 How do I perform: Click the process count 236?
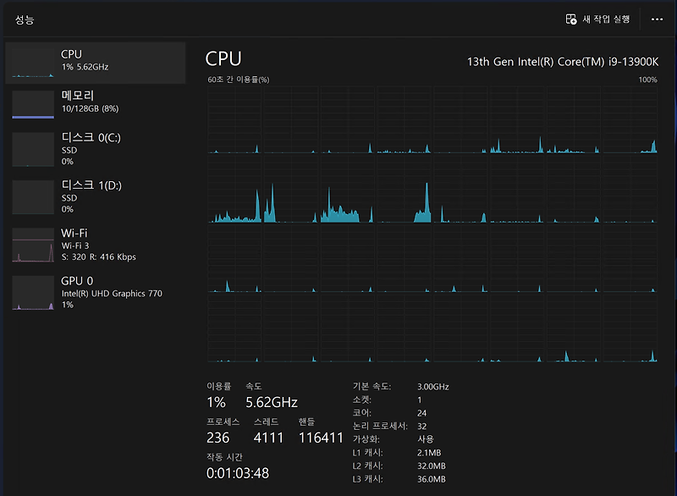pyautogui.click(x=218, y=438)
